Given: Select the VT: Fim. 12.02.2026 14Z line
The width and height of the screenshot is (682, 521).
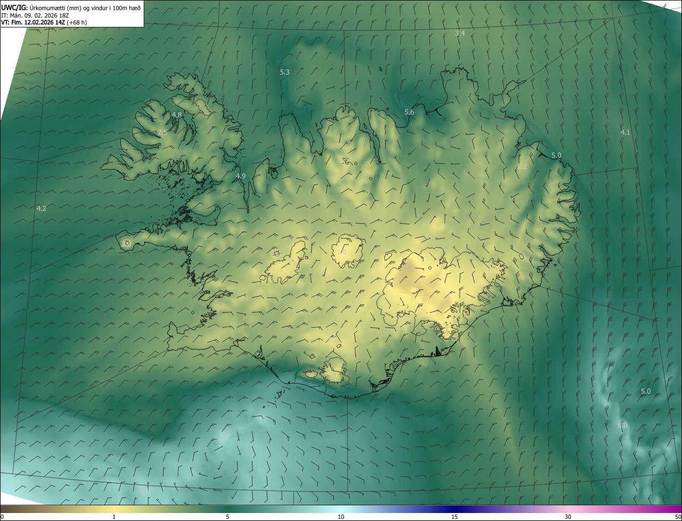Looking at the screenshot, I should (x=44, y=22).
